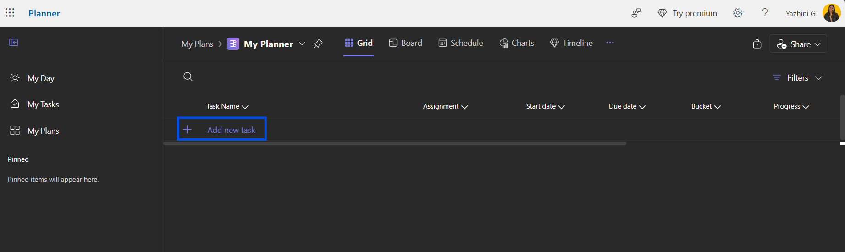Image resolution: width=845 pixels, height=252 pixels.
Task: Click the horizontal scrollbar under the grid
Action: (x=394, y=143)
